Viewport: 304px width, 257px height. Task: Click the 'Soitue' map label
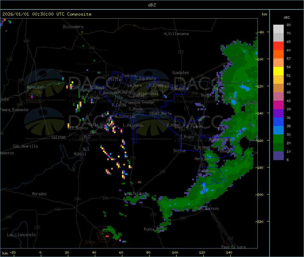[x=179, y=151]
